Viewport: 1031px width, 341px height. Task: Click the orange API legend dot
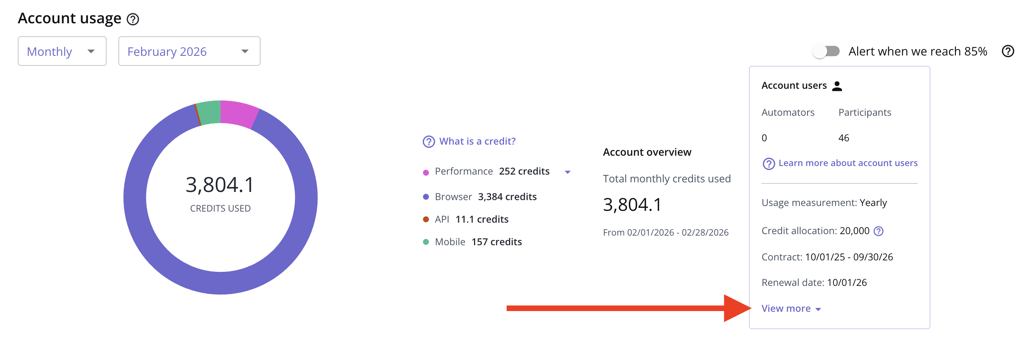point(426,219)
